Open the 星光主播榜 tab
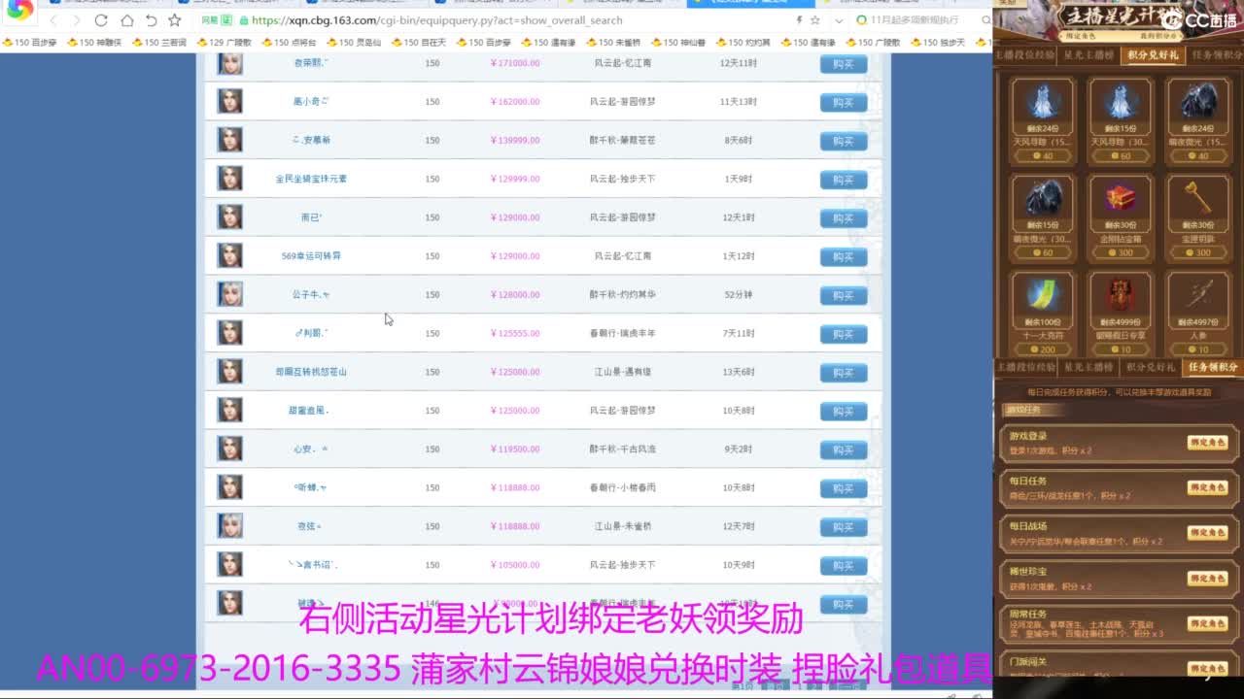 pyautogui.click(x=1090, y=53)
